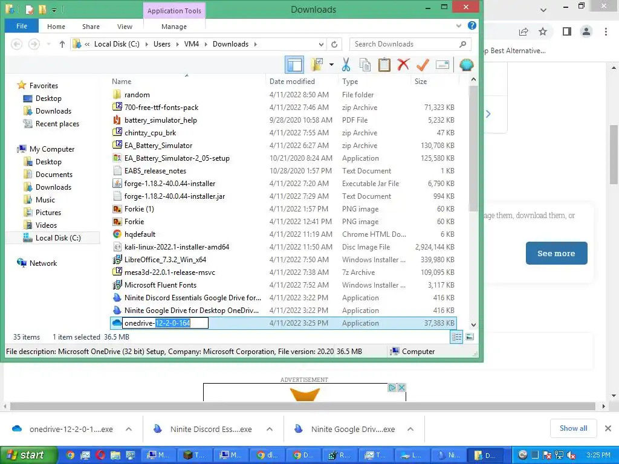Open options for Ninite Google Drive download

pos(410,429)
